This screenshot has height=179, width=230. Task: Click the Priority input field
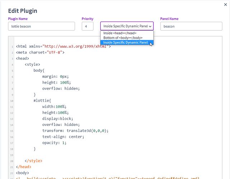click(x=88, y=26)
